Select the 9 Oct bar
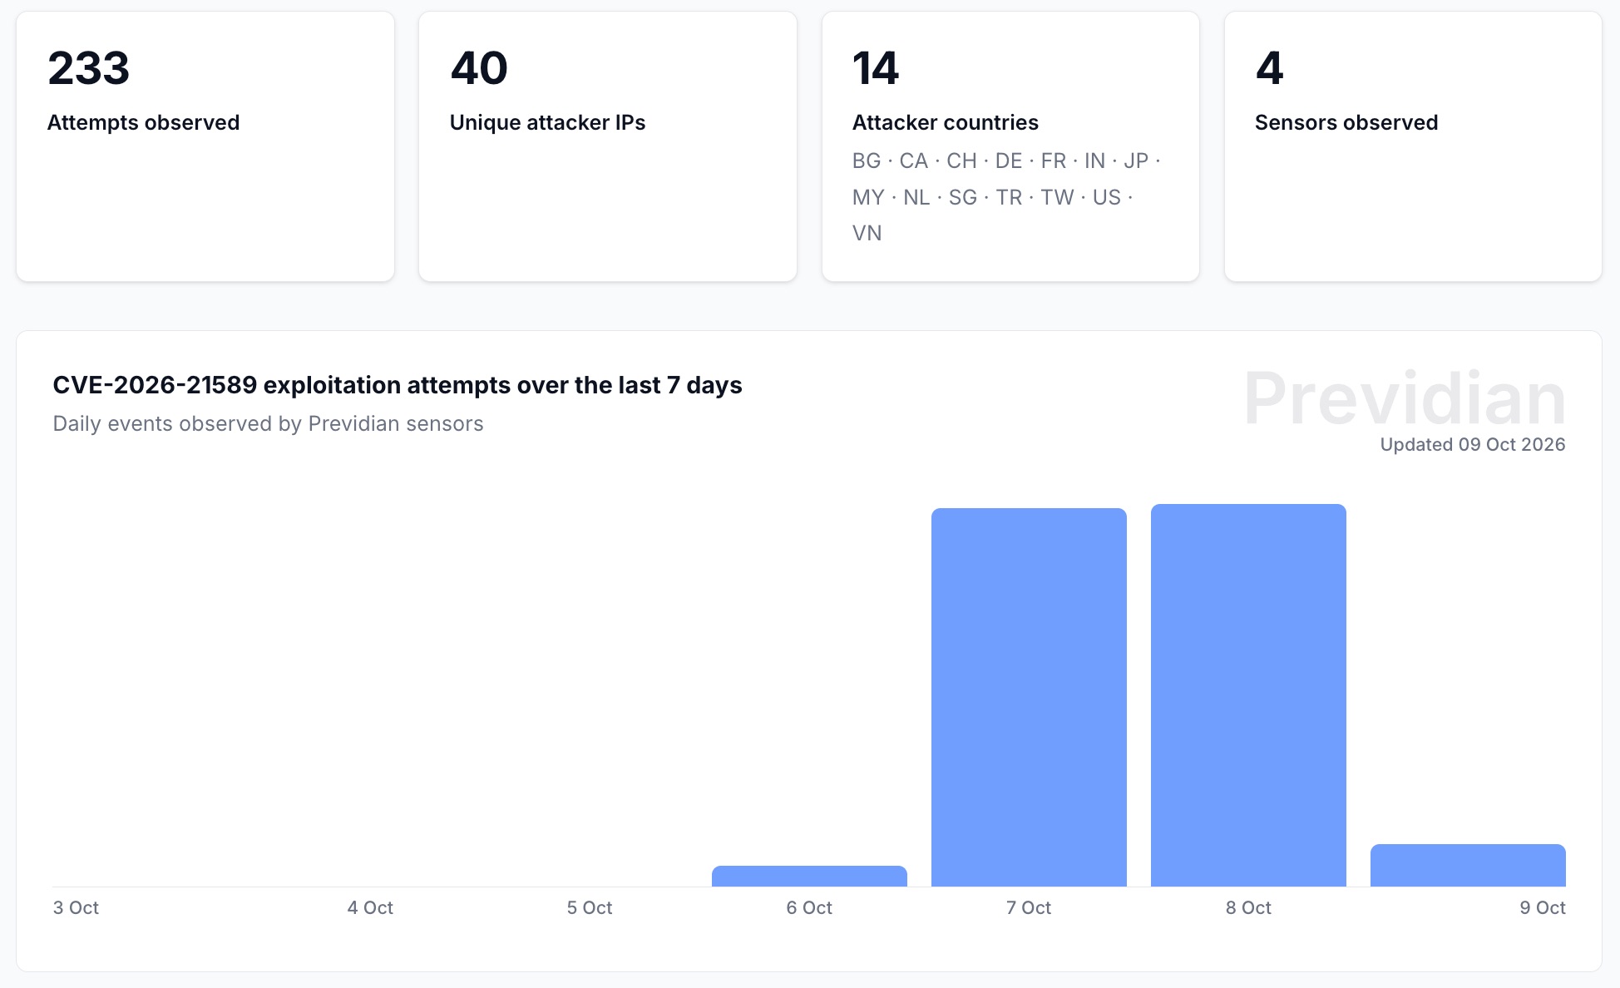This screenshot has width=1620, height=988. click(x=1468, y=865)
